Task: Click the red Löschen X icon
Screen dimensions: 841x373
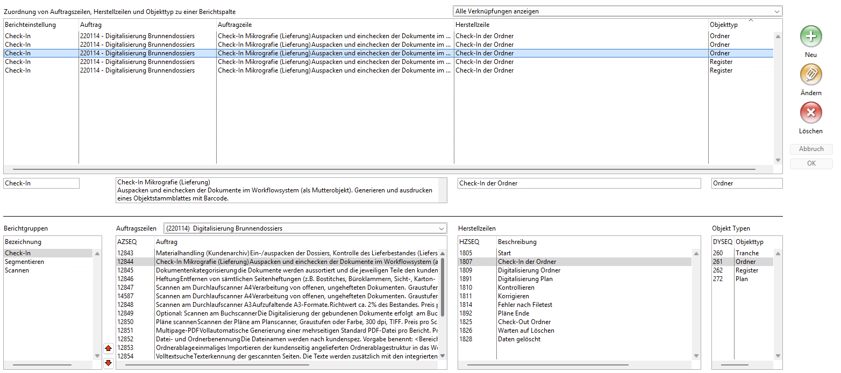Action: 811,113
